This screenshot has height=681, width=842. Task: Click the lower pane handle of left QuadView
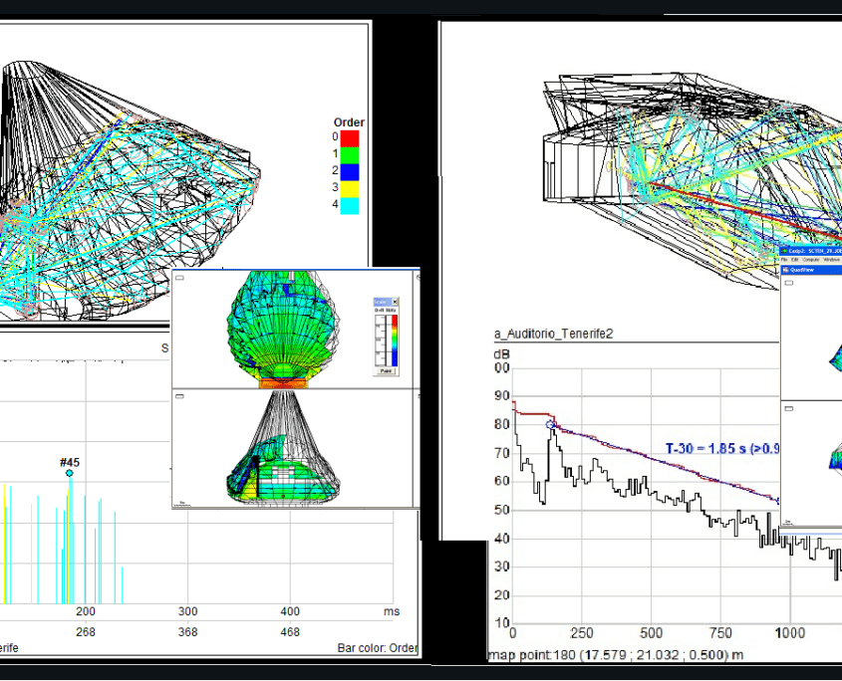tap(180, 396)
